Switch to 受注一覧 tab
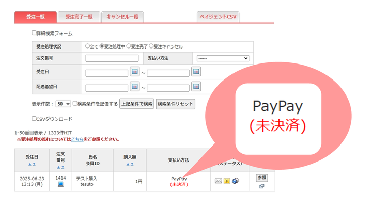372x209 pixels. point(36,17)
